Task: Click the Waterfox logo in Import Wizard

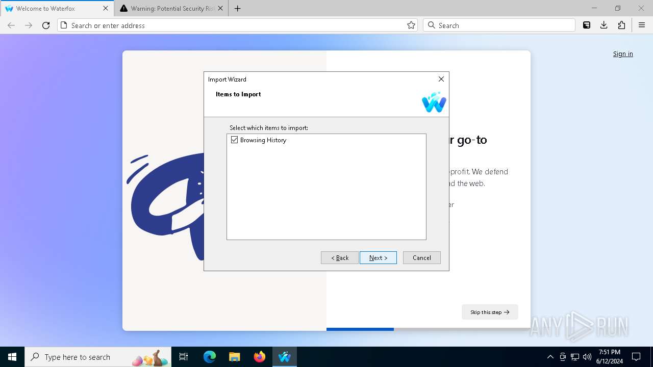Action: [x=434, y=102]
